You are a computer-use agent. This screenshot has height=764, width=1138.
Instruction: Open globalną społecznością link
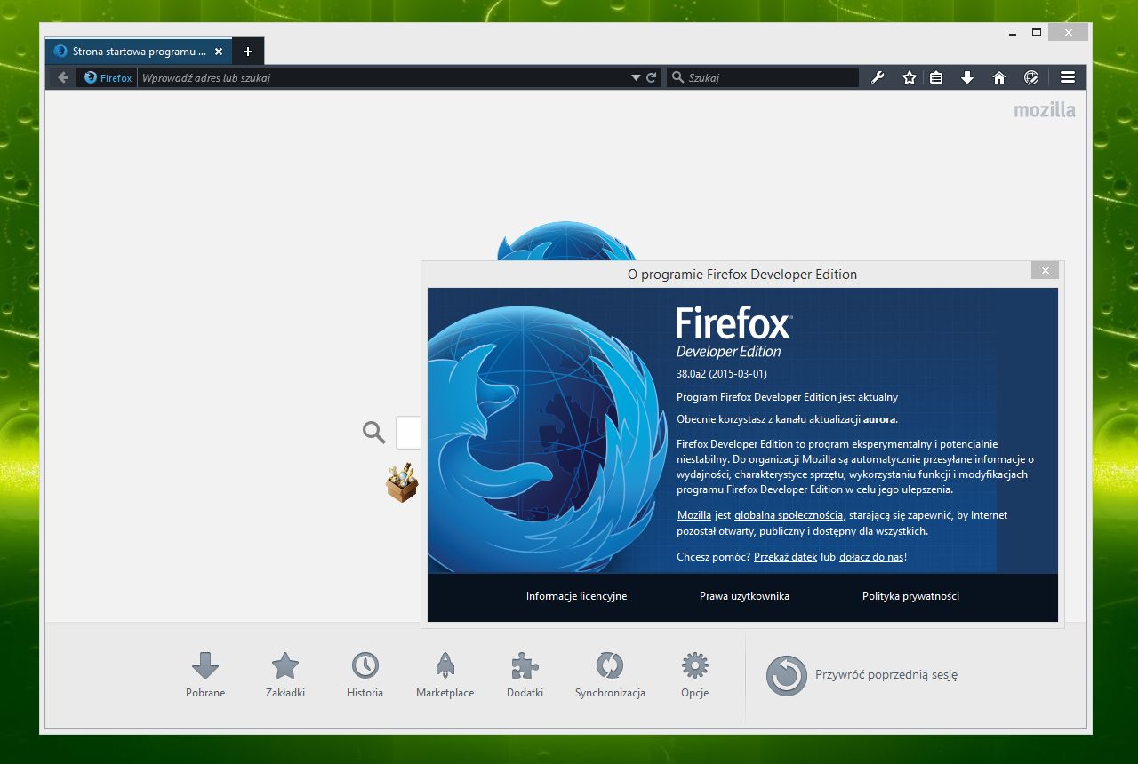point(789,515)
